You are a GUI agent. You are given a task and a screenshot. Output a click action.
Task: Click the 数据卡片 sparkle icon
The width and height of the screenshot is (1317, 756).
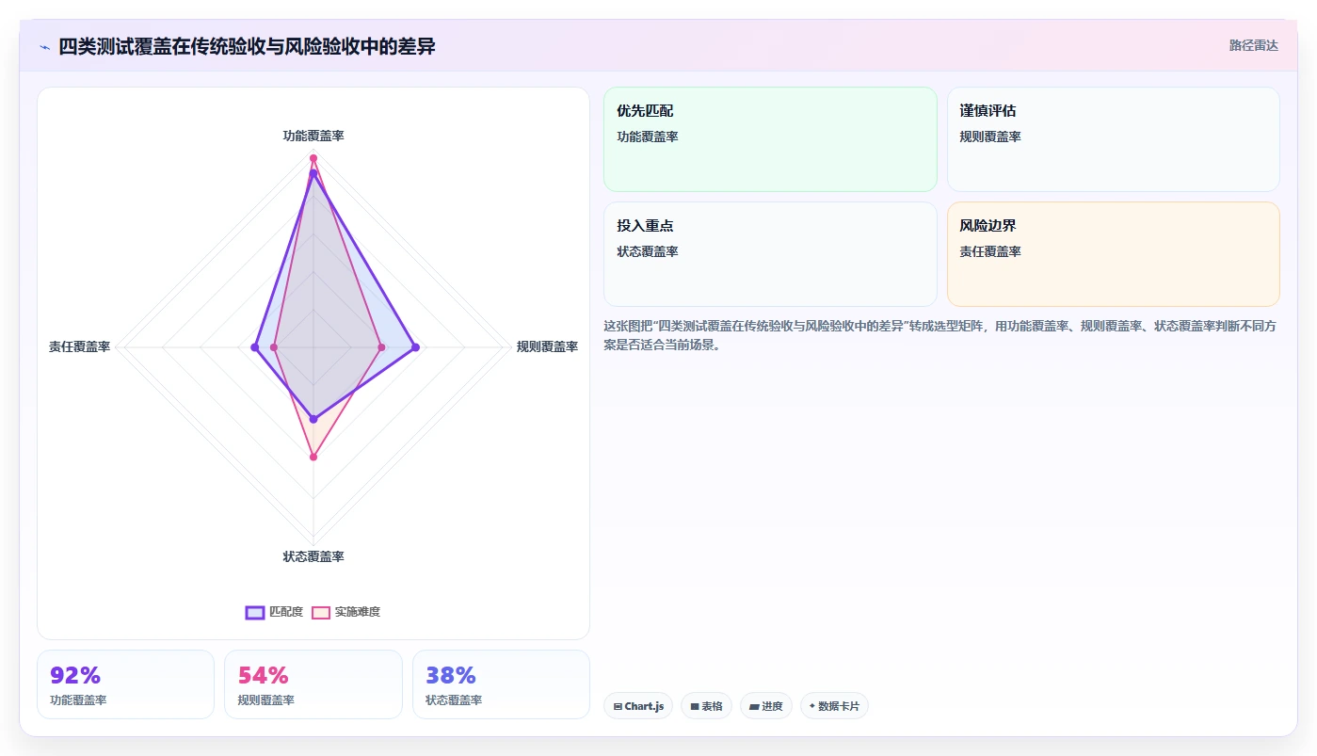tap(812, 706)
